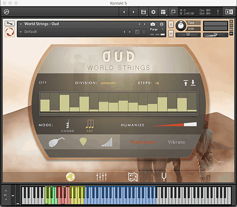
Task: Click the download arrow pattern icon
Action: coord(193,83)
